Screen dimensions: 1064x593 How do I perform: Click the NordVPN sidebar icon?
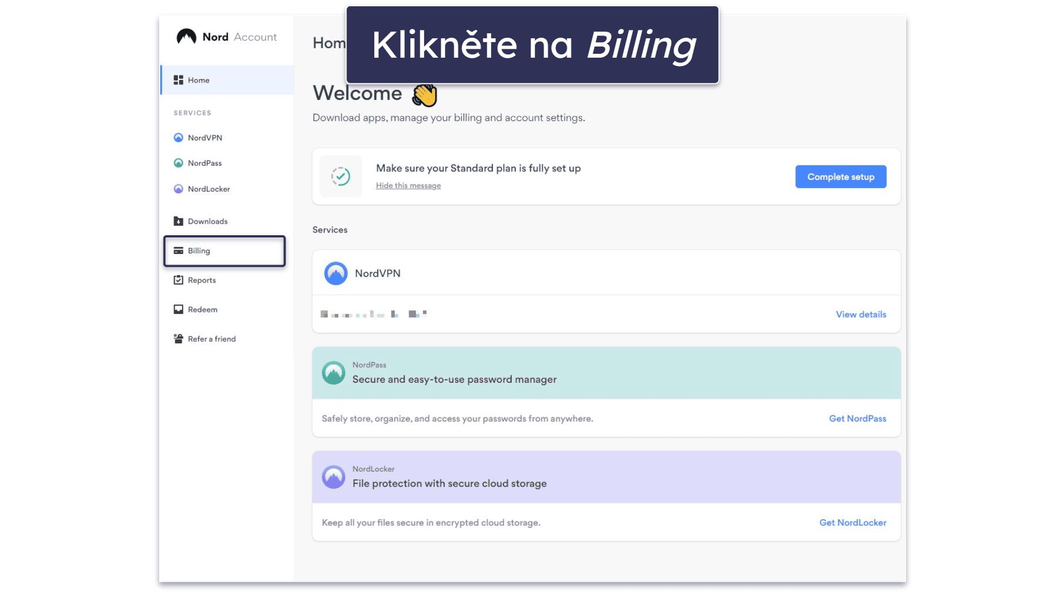click(x=178, y=138)
